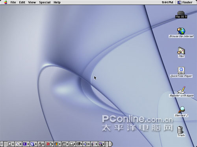Open the printer selector strip module
Screen dimensions: 197x147
(72, 144)
